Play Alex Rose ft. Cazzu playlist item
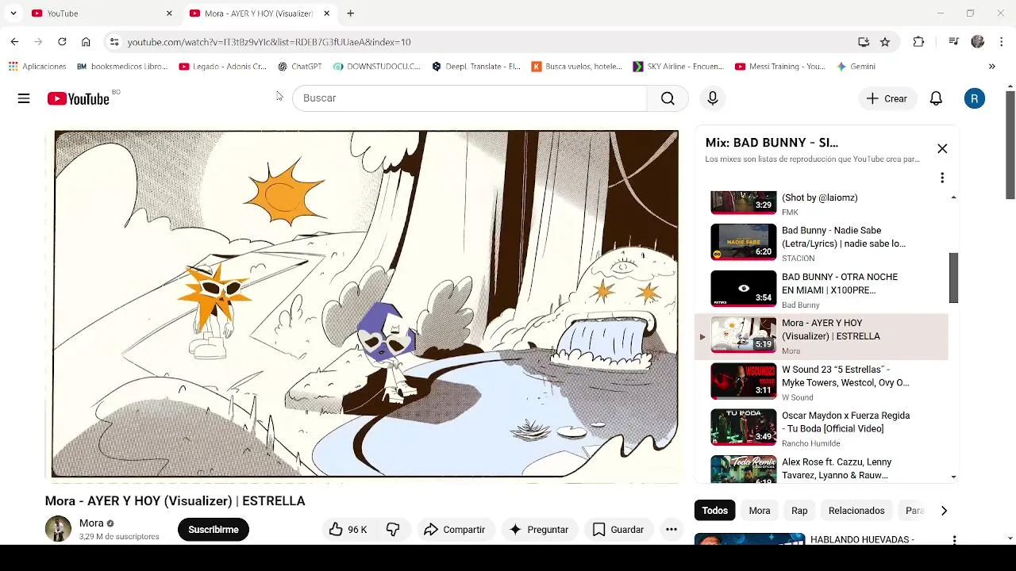Viewport: 1016px width, 571px height. (822, 469)
